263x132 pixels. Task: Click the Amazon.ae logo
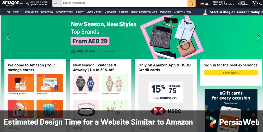point(12,3)
